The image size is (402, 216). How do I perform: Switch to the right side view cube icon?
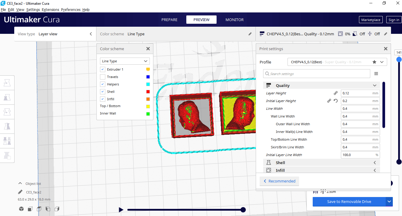(57, 209)
